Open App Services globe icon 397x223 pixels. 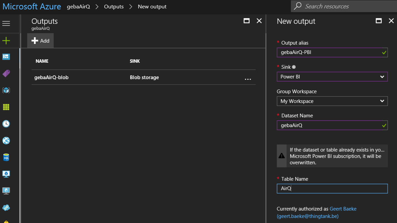pyautogui.click(x=6, y=141)
